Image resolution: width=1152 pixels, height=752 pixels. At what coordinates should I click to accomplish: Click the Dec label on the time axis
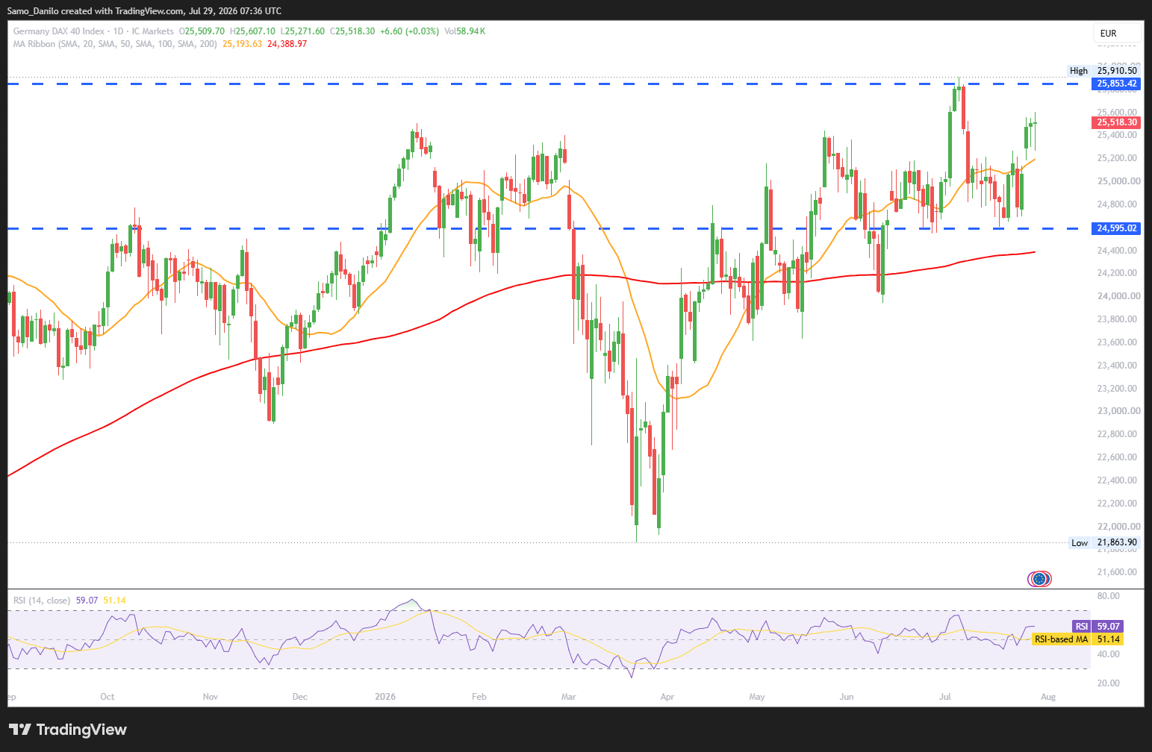pos(300,697)
